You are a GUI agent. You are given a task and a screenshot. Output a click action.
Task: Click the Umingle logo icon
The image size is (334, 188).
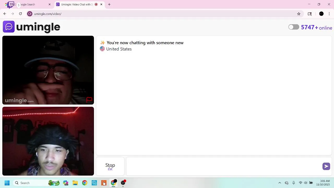[9, 27]
